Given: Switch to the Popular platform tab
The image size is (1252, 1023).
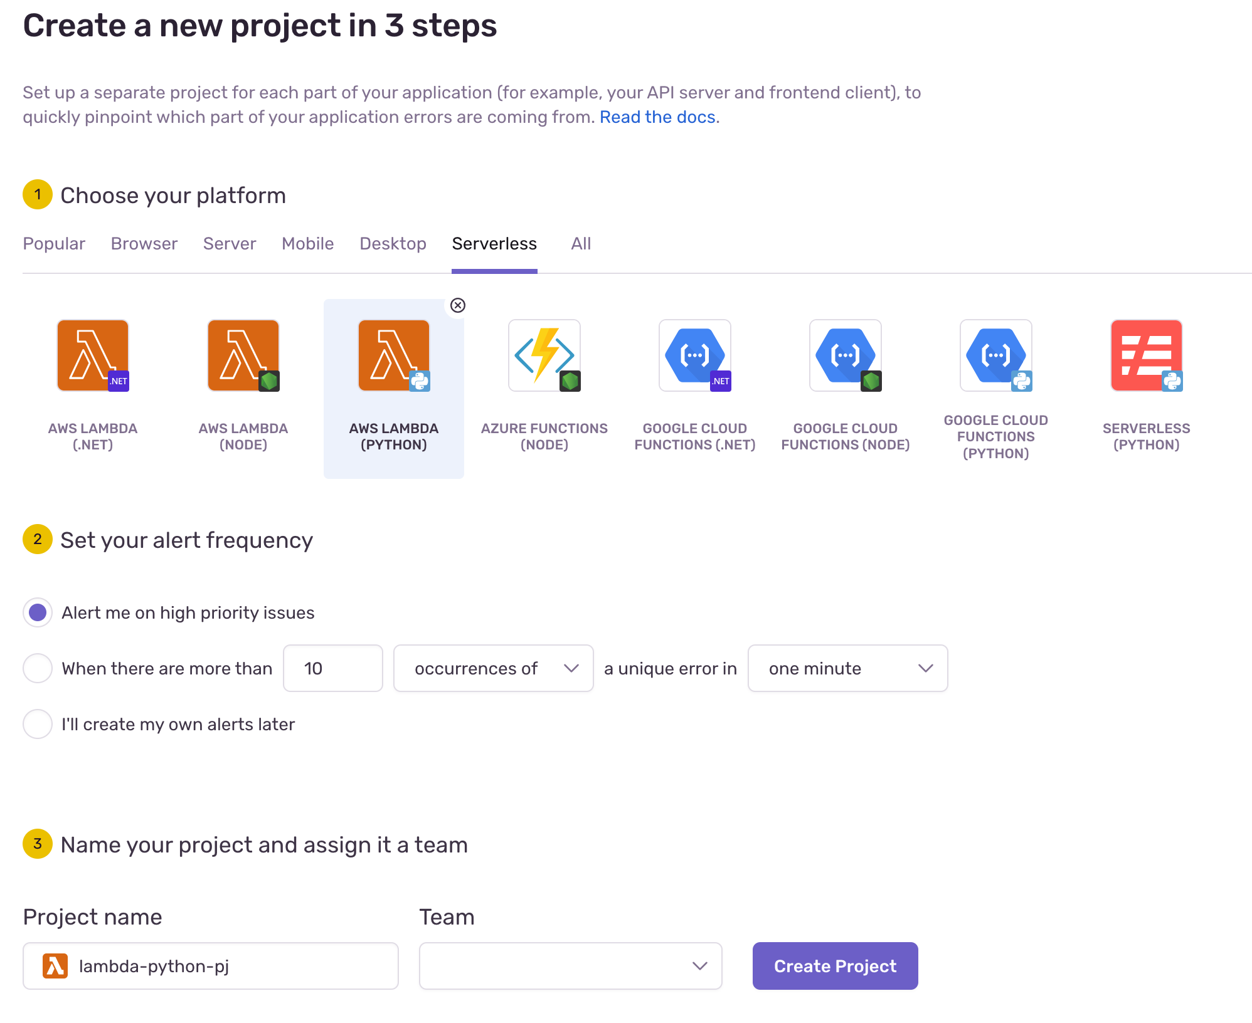Looking at the screenshot, I should [x=54, y=244].
